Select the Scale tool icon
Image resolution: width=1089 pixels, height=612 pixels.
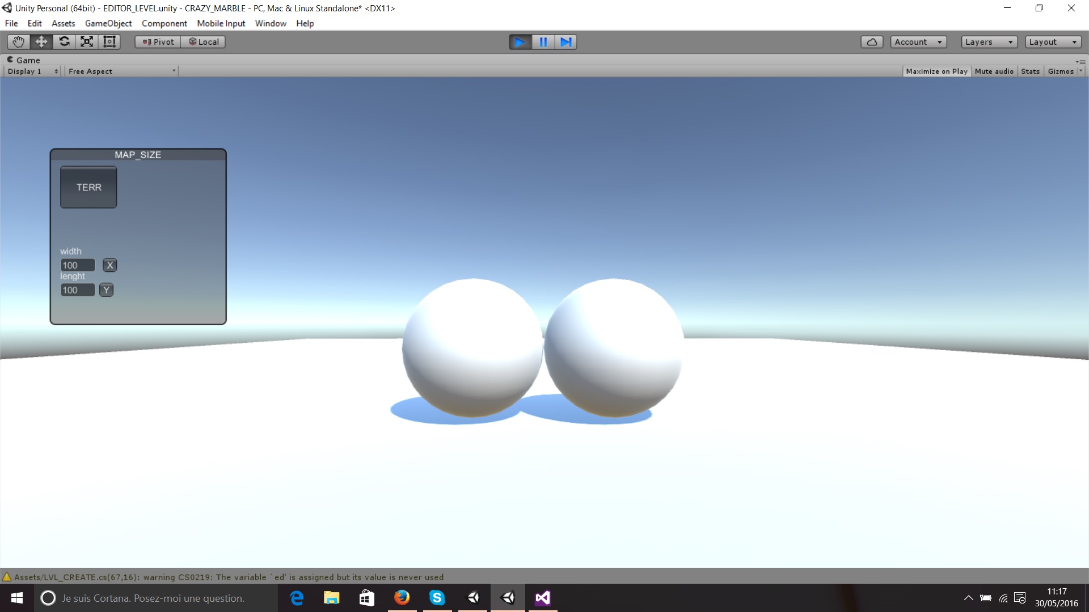(87, 42)
